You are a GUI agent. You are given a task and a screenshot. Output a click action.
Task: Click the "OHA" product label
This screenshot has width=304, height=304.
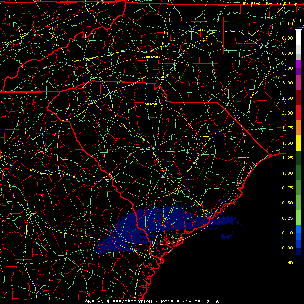pos(297,20)
